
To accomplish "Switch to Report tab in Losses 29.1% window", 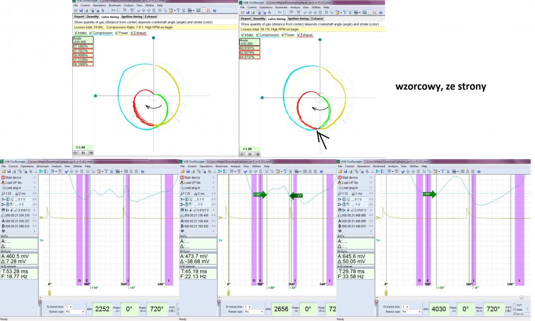I will (246, 18).
